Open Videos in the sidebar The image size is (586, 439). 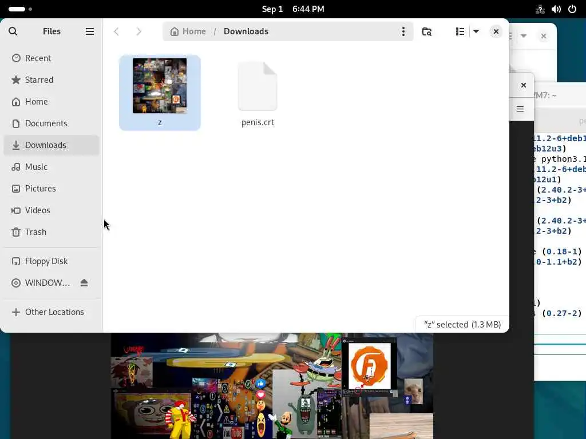pyautogui.click(x=52, y=210)
